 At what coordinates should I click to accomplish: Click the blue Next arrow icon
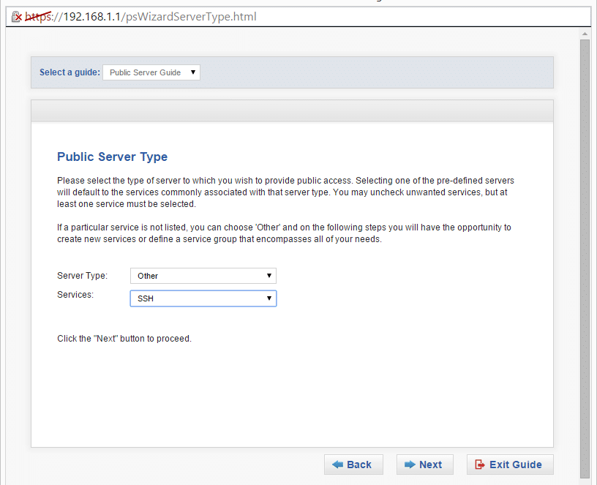[x=410, y=465]
